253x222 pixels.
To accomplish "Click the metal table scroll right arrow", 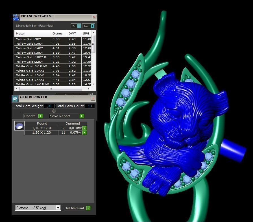I will 88,89.
